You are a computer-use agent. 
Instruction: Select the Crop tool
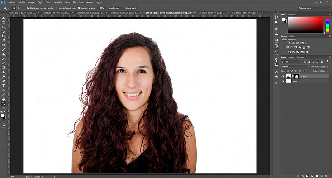click(x=3, y=36)
